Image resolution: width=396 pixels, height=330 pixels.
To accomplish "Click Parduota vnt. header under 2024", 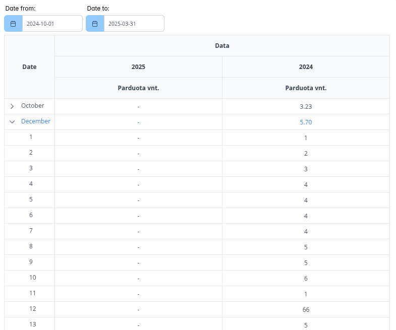I will (x=306, y=88).
